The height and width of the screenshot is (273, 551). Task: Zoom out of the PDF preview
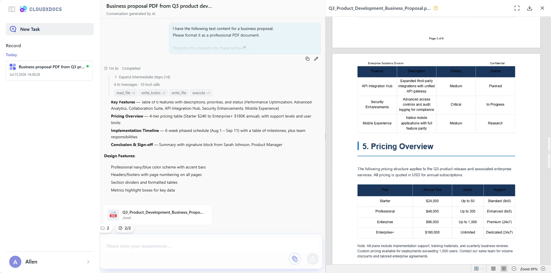(514, 269)
